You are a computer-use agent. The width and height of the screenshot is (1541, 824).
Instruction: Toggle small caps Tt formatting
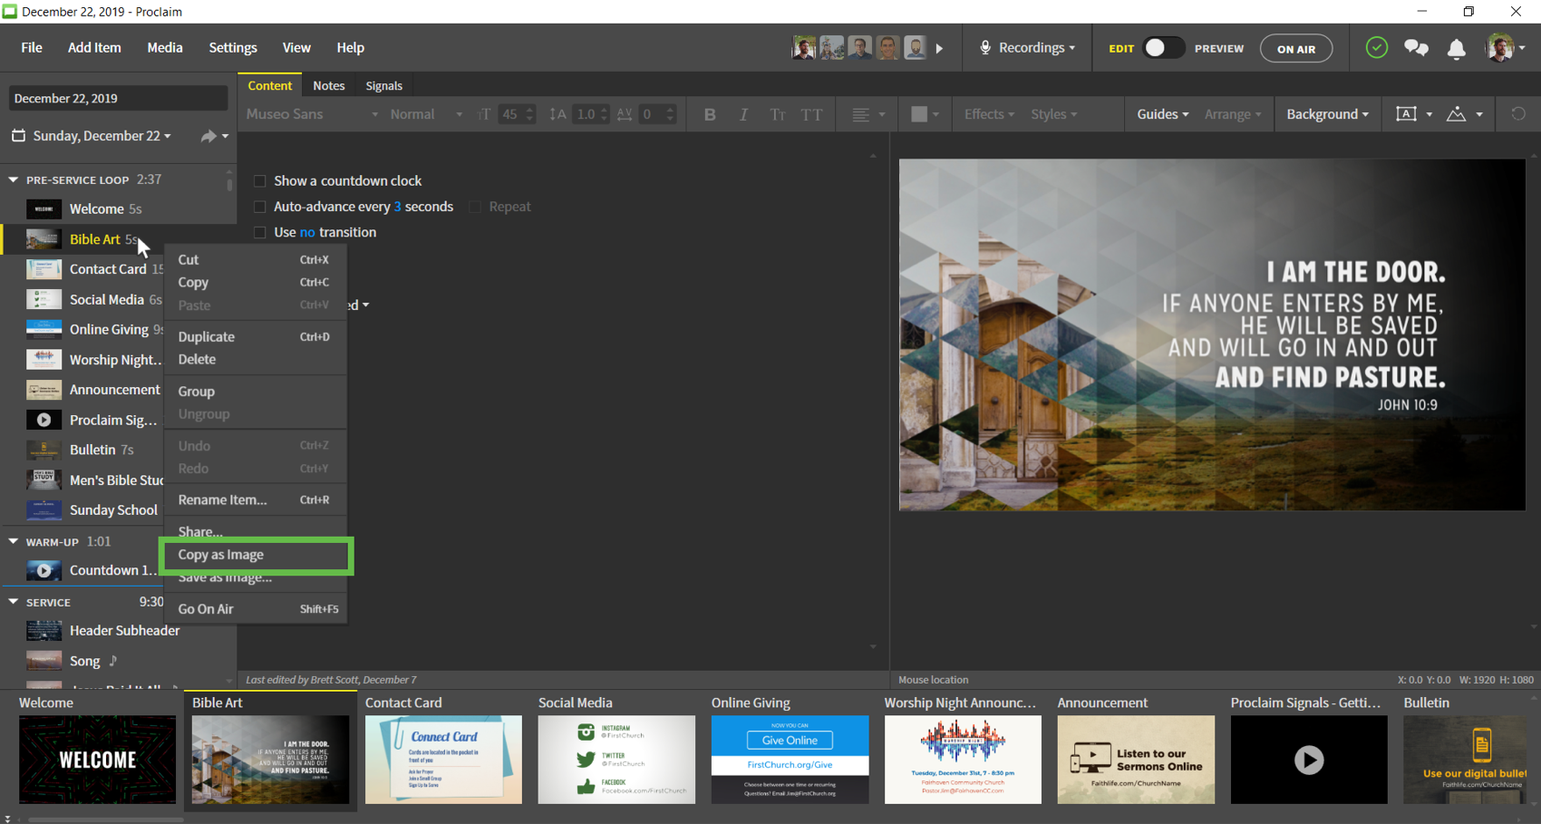(x=777, y=114)
